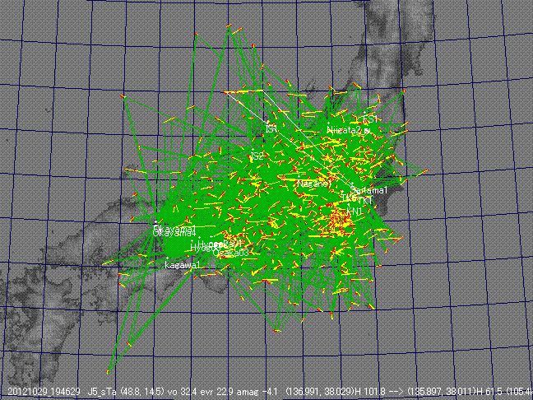Select the Osaka03 station label
The width and height of the screenshot is (533, 400).
point(231,253)
